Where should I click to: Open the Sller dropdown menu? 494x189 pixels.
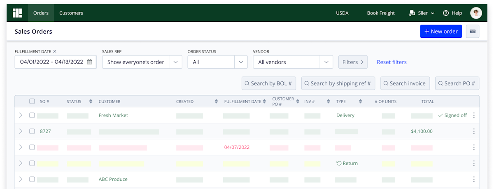pos(422,13)
